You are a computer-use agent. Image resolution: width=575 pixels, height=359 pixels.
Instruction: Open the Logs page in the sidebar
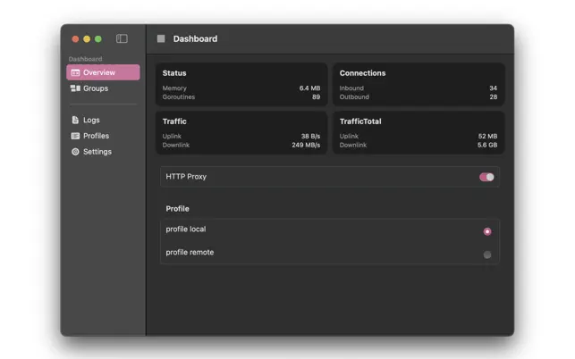(x=90, y=120)
